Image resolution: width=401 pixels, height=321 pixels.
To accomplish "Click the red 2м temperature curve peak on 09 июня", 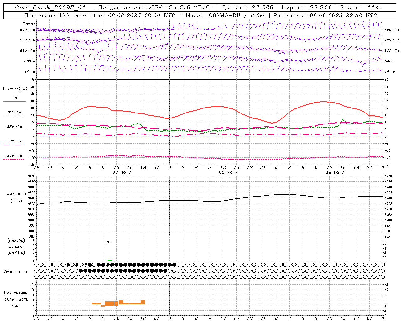I will pyautogui.click(x=323, y=102).
